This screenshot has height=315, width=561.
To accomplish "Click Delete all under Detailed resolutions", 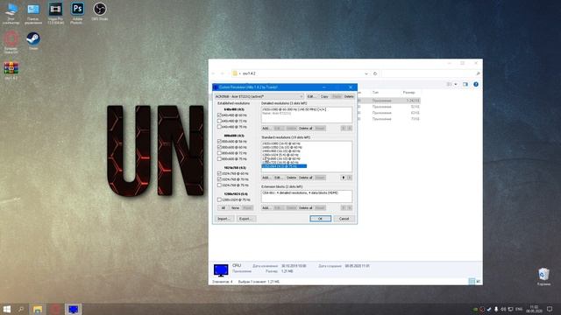I will tap(306, 129).
